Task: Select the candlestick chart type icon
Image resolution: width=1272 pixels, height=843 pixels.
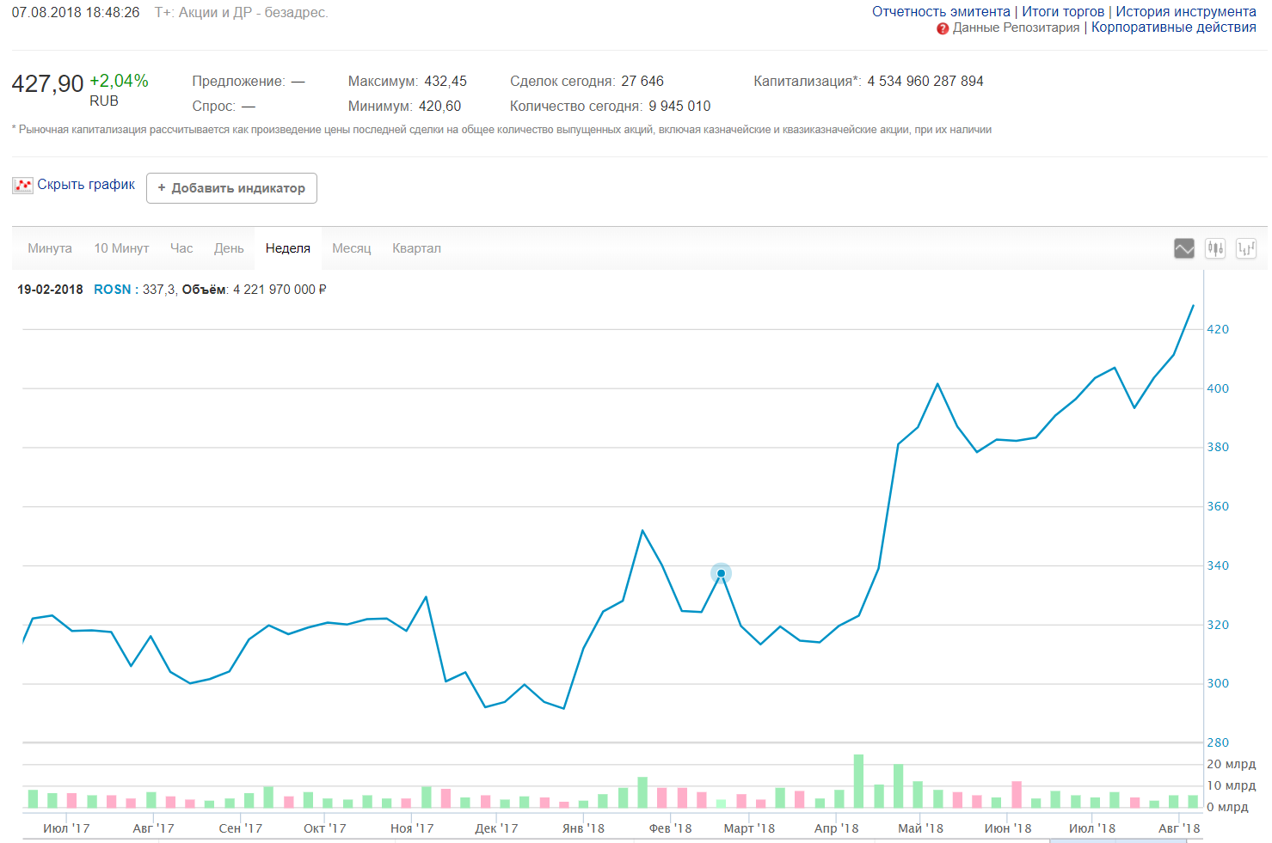Action: [x=1215, y=248]
